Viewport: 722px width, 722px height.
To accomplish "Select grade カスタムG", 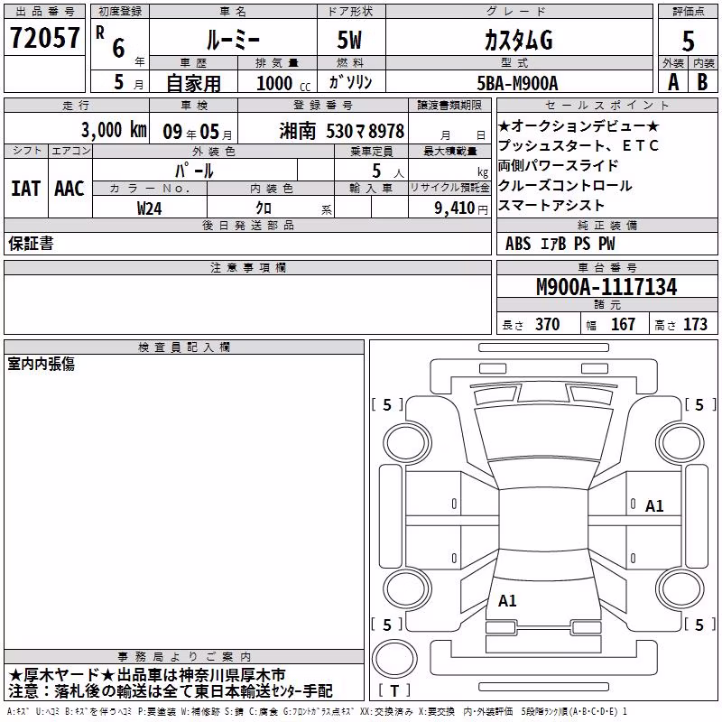I will (x=518, y=40).
